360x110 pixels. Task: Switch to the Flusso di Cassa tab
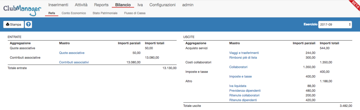coord(135,13)
